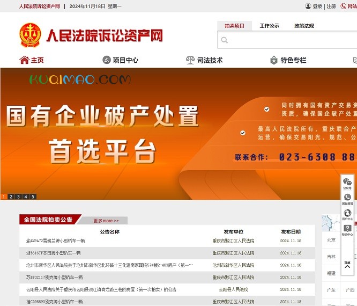357x306 pixels.
Task: Open the 云阳县人民法院关于重庆市云阳县 notice
Action: click(101, 289)
